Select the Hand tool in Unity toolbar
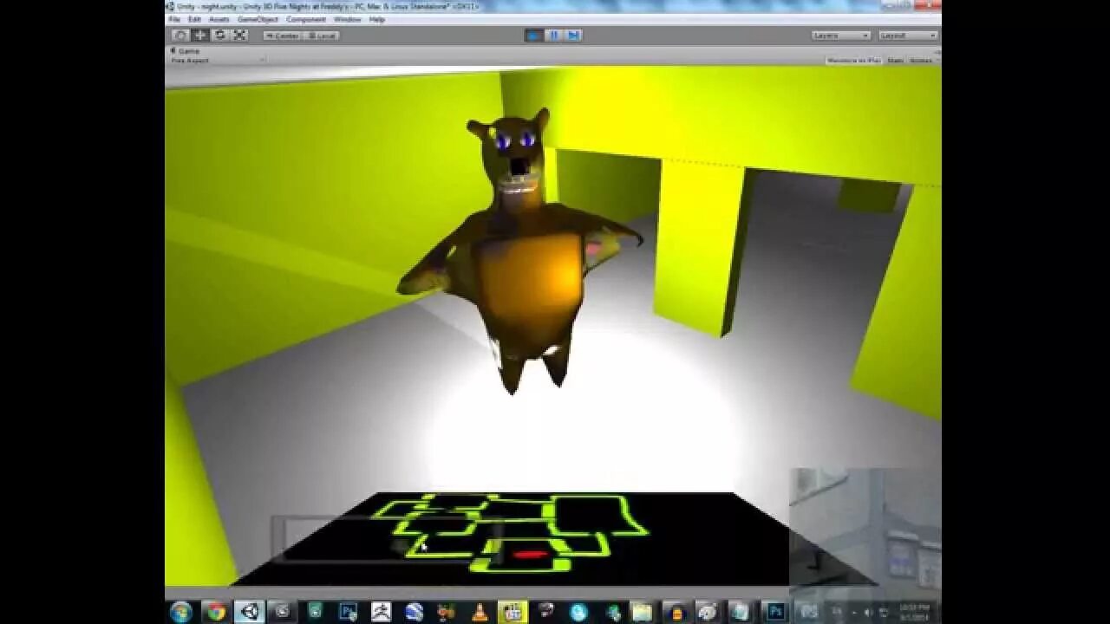The image size is (1110, 624). pos(180,36)
